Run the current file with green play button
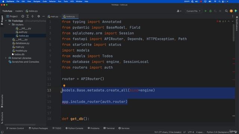The width and height of the screenshot is (239, 134). (x=206, y=11)
